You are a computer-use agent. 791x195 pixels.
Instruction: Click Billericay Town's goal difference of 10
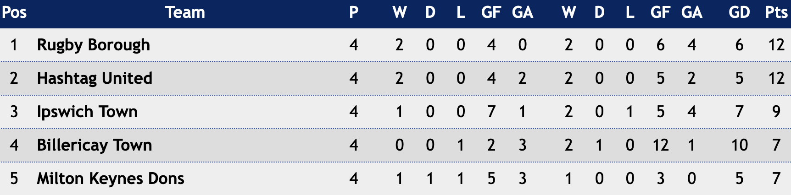point(739,145)
